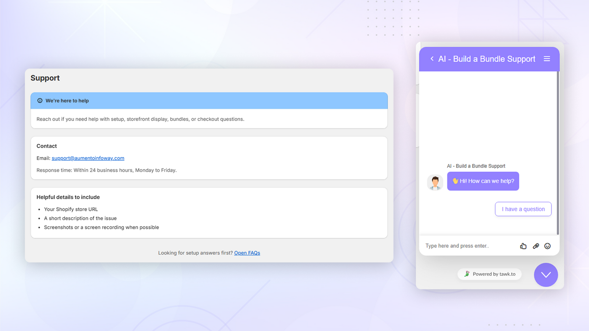Viewport: 589px width, 331px height.
Task: Click the AI - Build a Bundle Support header title
Action: click(487, 59)
